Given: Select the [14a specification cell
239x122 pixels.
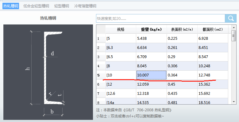Looking at the screenshot, I should [121, 101].
